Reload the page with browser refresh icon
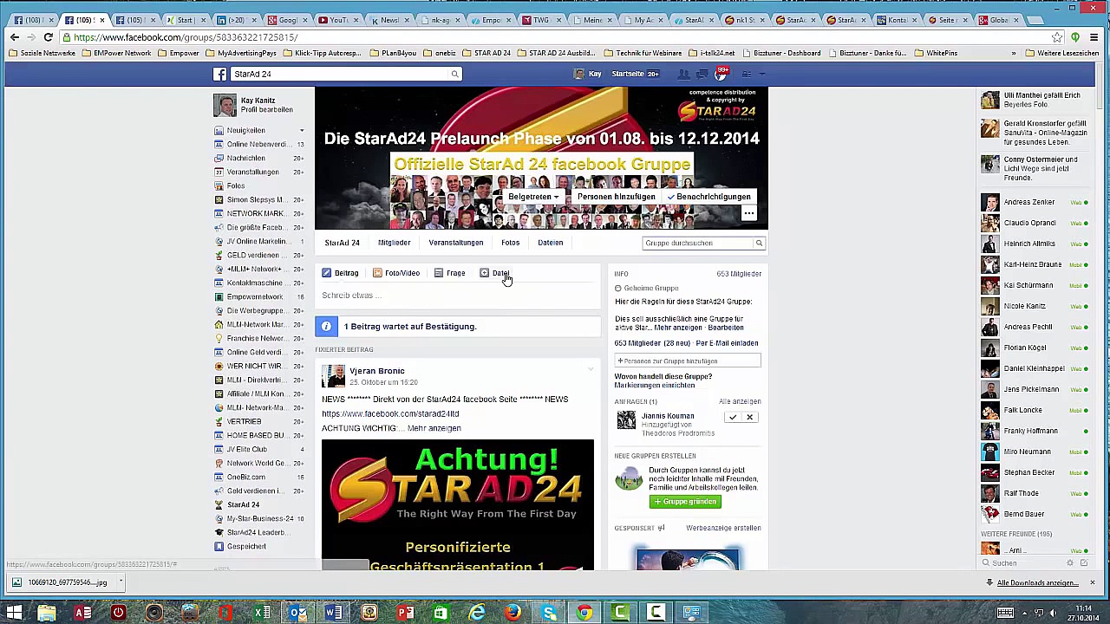The width and height of the screenshot is (1110, 624). click(x=49, y=37)
